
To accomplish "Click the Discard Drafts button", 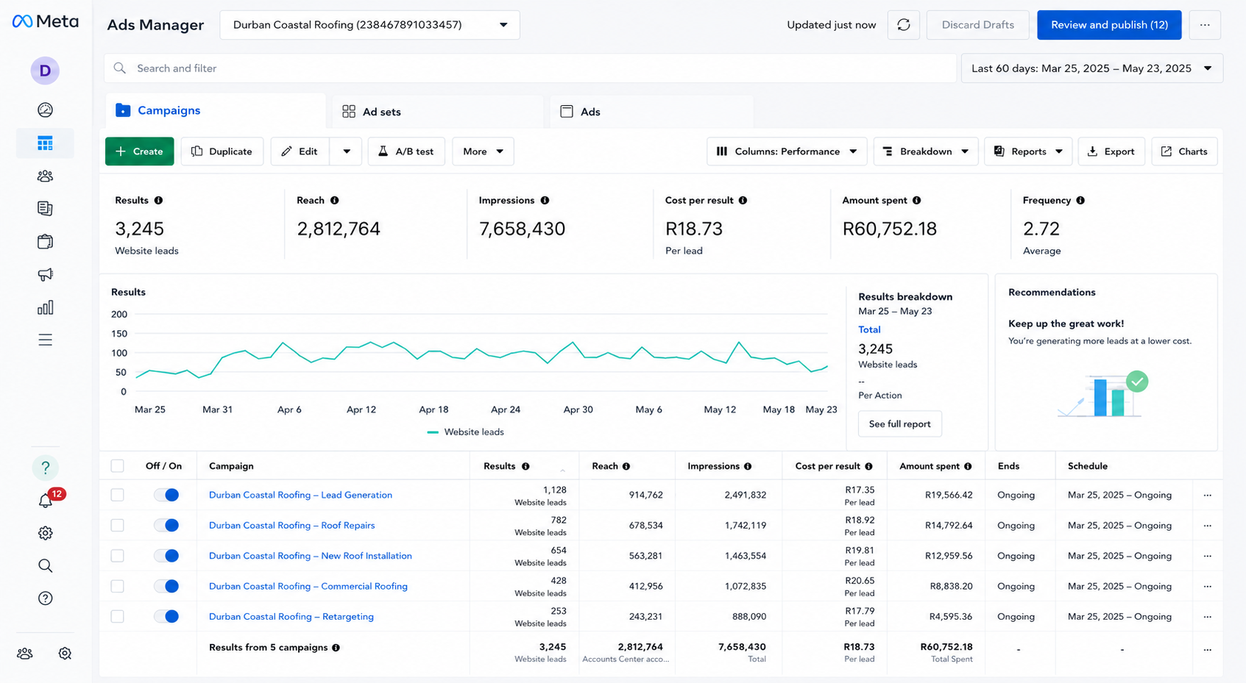I will (x=977, y=25).
